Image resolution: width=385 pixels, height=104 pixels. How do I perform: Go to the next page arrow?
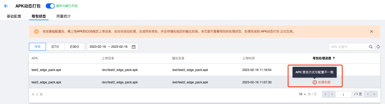367,94
